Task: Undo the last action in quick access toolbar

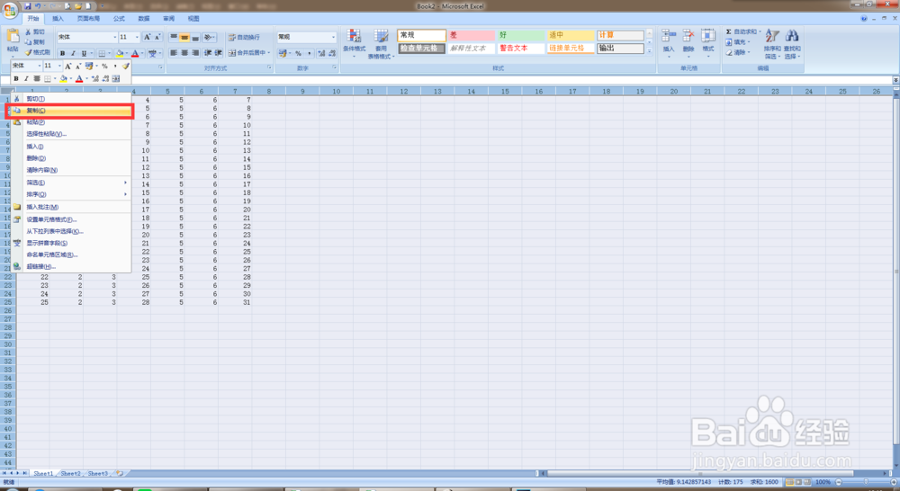Action: click(38, 6)
